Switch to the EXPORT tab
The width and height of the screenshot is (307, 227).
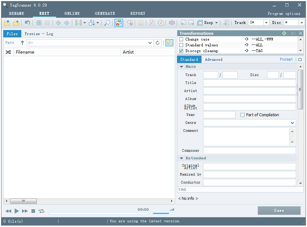(138, 13)
